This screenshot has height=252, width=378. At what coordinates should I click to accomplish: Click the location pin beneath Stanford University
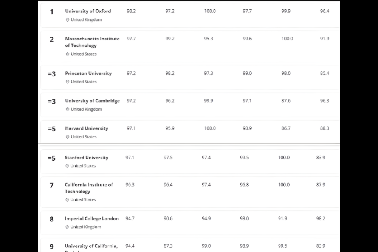click(x=67, y=166)
